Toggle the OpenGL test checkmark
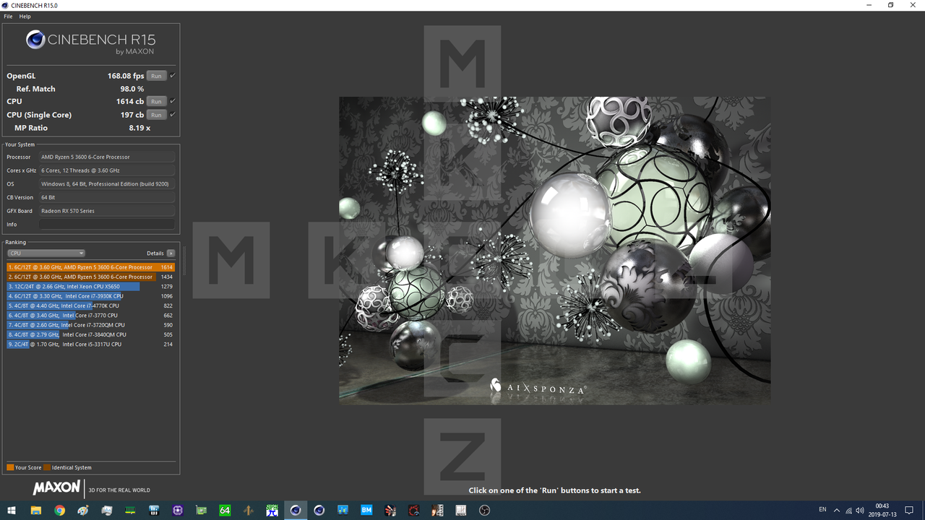Viewport: 925px width, 520px height. point(173,75)
